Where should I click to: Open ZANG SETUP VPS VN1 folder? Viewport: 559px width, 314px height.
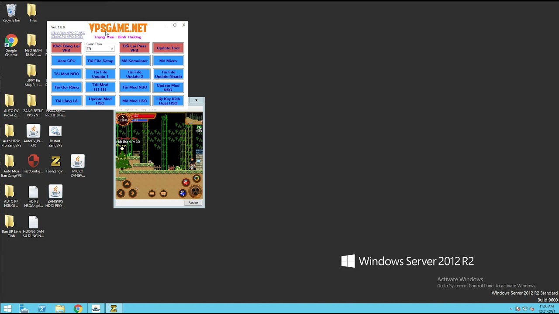33,106
